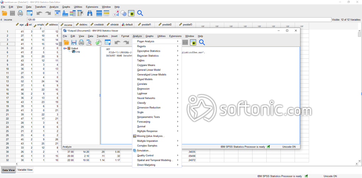The image size is (362, 178).
Task: Open the Nonparametric Tests submenu
Action: pos(158,117)
